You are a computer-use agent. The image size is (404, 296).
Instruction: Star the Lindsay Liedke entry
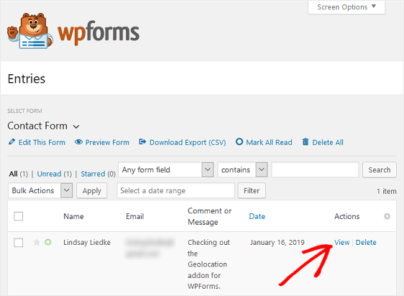pyautogui.click(x=37, y=242)
